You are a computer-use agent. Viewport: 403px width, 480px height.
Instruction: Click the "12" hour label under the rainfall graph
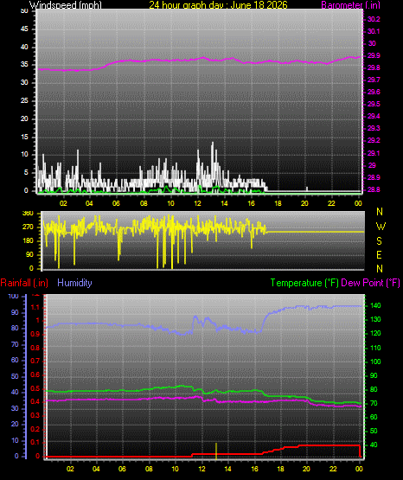(x=201, y=469)
